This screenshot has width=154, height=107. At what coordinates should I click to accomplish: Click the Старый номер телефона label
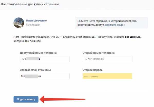coord(99,53)
